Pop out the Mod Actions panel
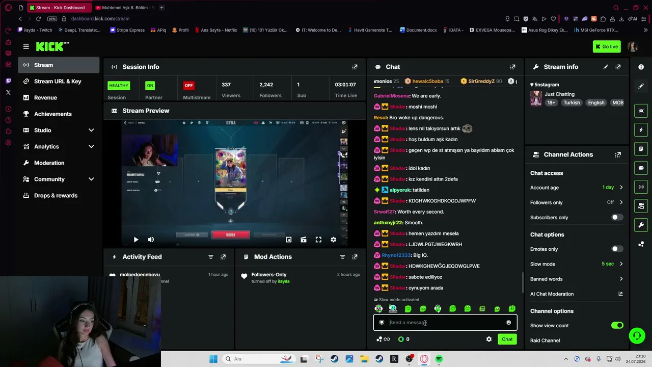The image size is (652, 367). (x=355, y=257)
